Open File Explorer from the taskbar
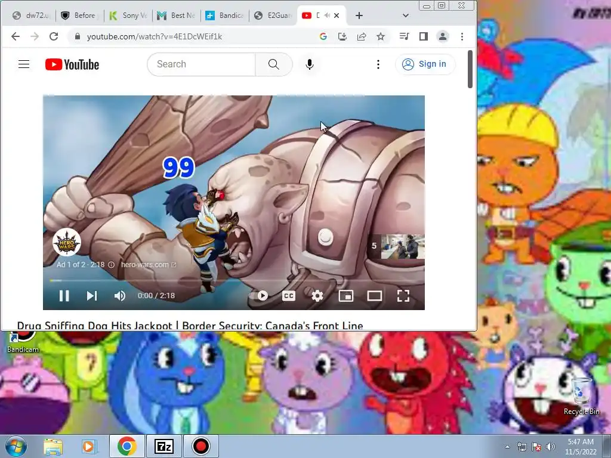This screenshot has height=458, width=611. [53, 446]
